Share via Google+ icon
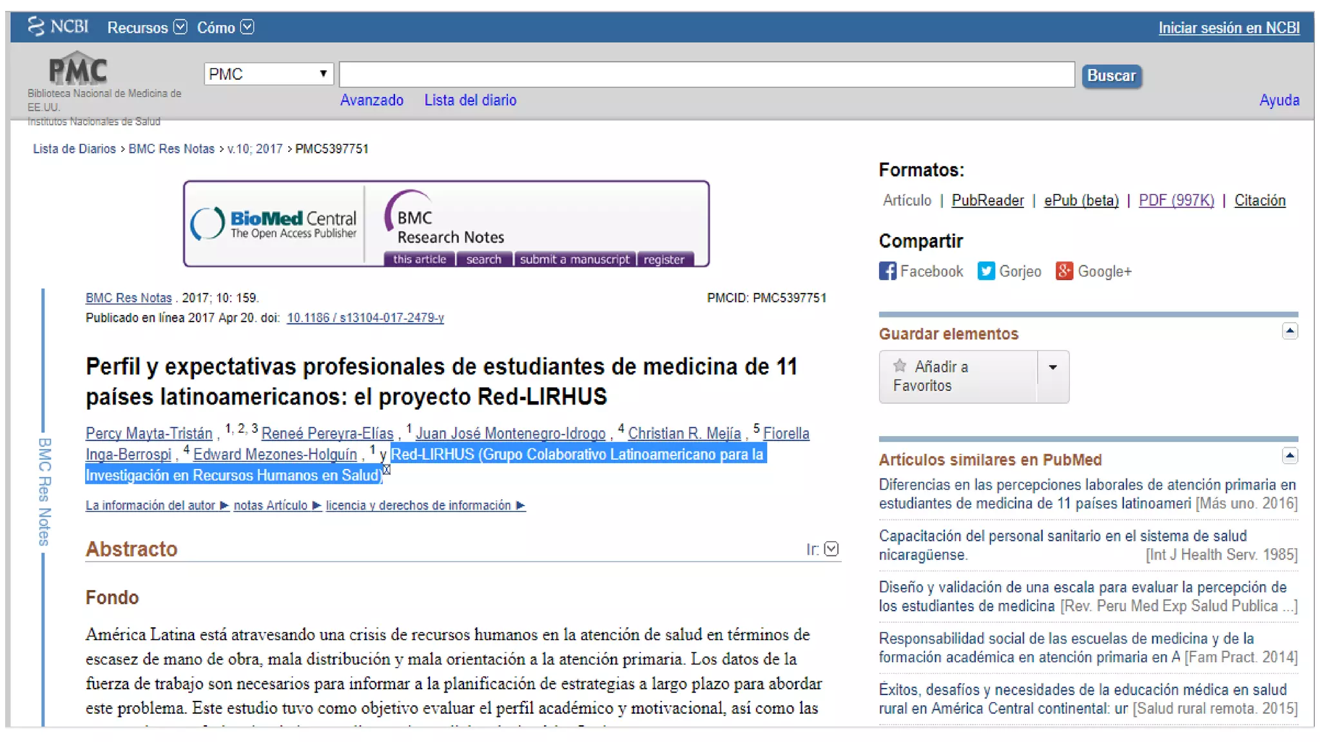The image size is (1320, 742). (x=1064, y=271)
